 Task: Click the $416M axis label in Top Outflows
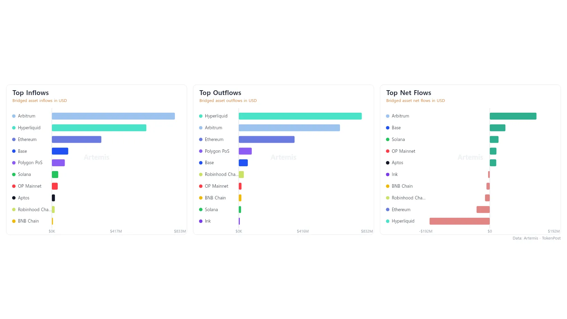click(x=303, y=231)
